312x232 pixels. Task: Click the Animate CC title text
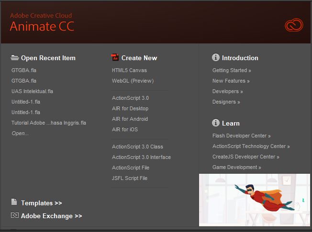[42, 26]
